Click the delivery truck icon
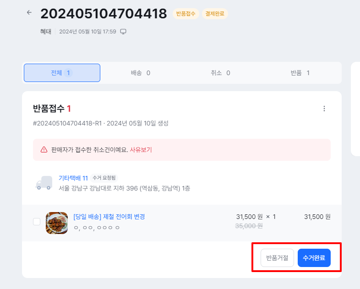Image resolution: width=360 pixels, height=289 pixels. tap(44, 183)
